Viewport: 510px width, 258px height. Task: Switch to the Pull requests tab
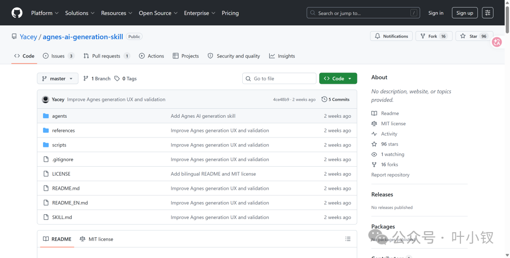pyautogui.click(x=107, y=56)
